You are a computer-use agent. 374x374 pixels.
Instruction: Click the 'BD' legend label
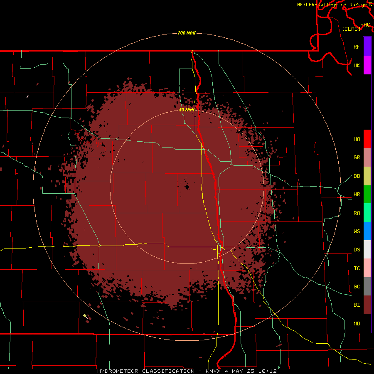click(357, 176)
